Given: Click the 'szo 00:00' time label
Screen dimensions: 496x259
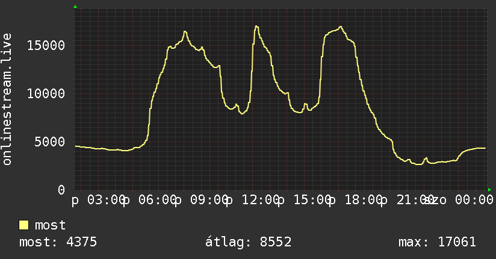Looking at the screenshot, I should [x=459, y=200].
